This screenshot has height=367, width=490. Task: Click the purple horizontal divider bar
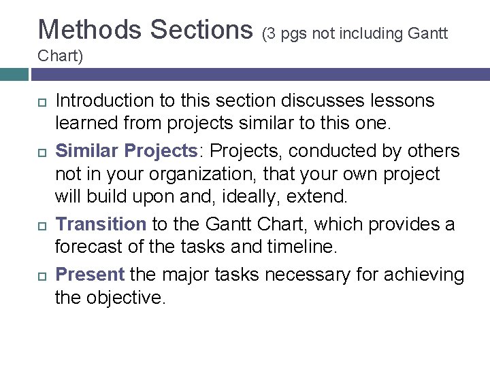tap(261, 74)
